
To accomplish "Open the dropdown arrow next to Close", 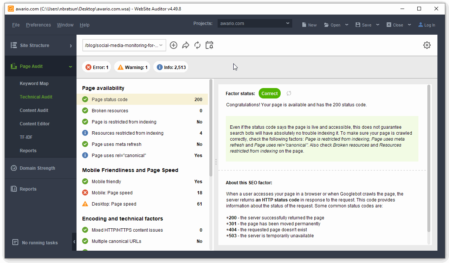I will [x=409, y=25].
